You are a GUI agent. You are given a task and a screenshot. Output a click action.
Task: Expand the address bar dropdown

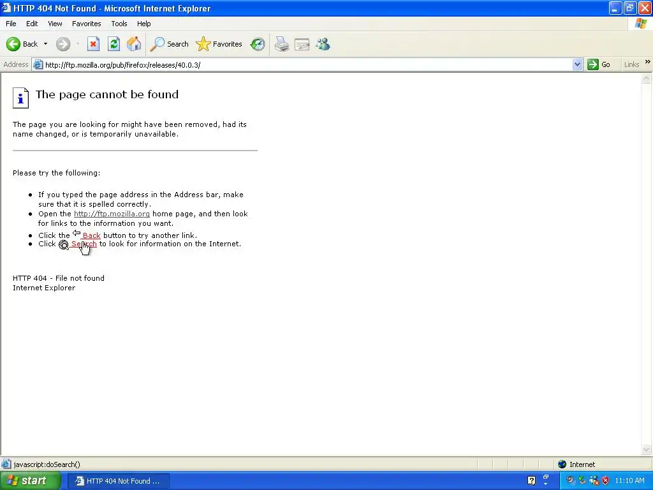click(x=577, y=64)
